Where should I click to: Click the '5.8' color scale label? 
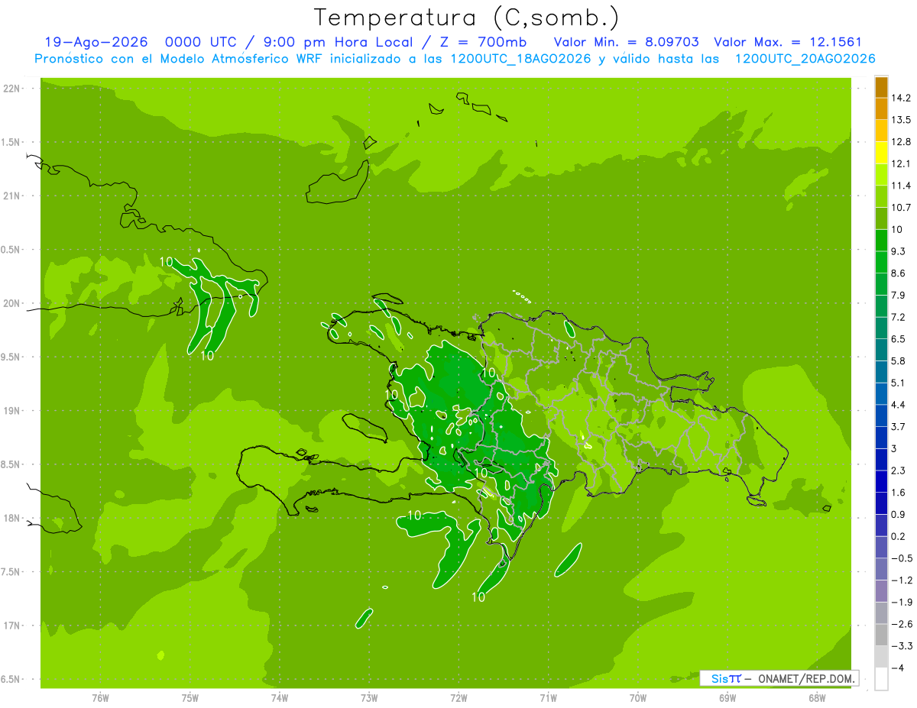click(898, 361)
